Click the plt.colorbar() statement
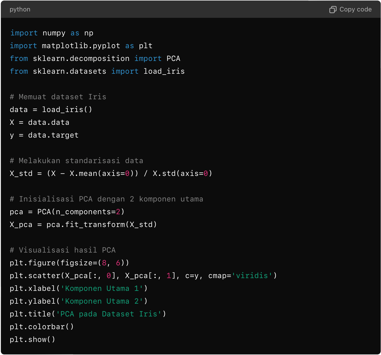The height and width of the screenshot is (355, 381). pos(42,327)
